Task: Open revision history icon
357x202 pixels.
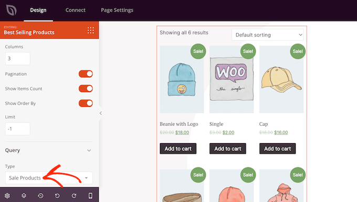Action: click(40, 196)
